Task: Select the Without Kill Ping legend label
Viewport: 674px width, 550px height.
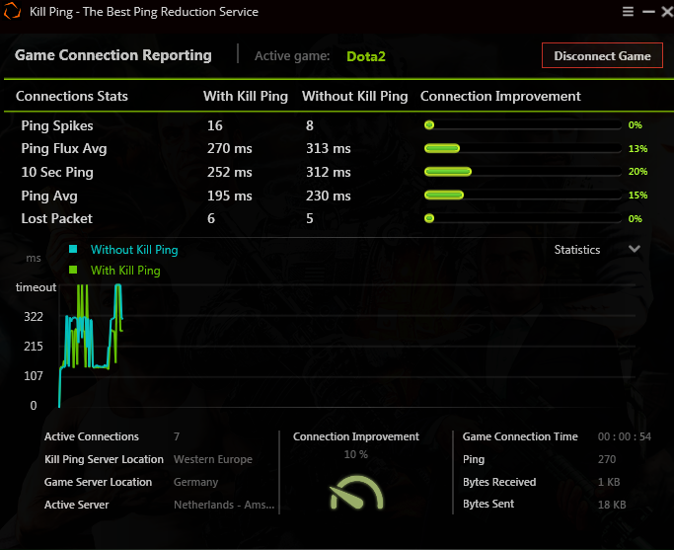Action: point(134,250)
